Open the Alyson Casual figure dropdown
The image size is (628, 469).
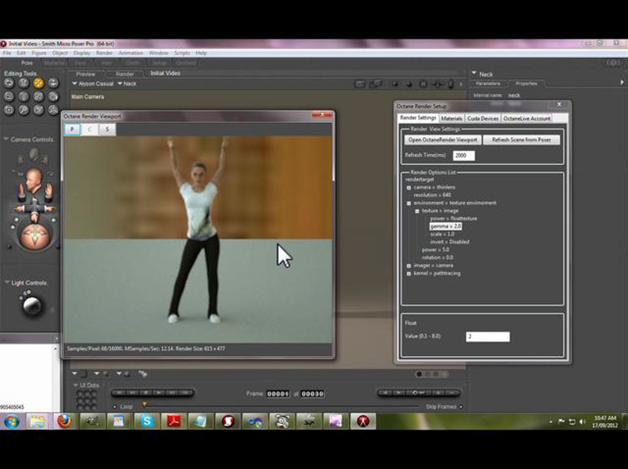pos(93,84)
